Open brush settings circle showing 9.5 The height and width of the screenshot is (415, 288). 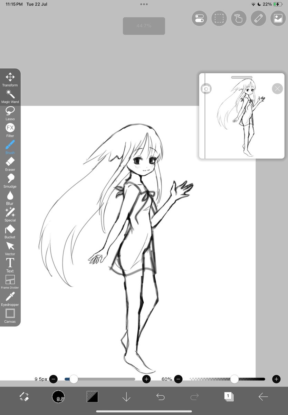(59, 397)
